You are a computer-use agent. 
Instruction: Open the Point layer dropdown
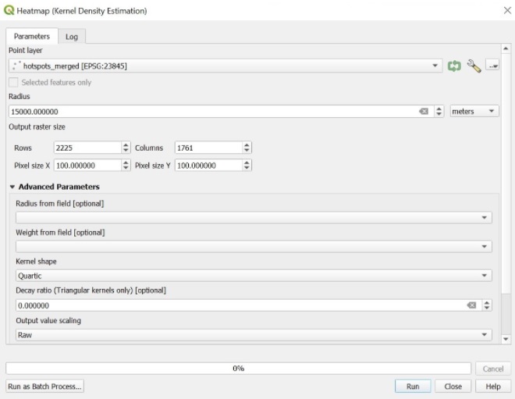[x=225, y=66]
